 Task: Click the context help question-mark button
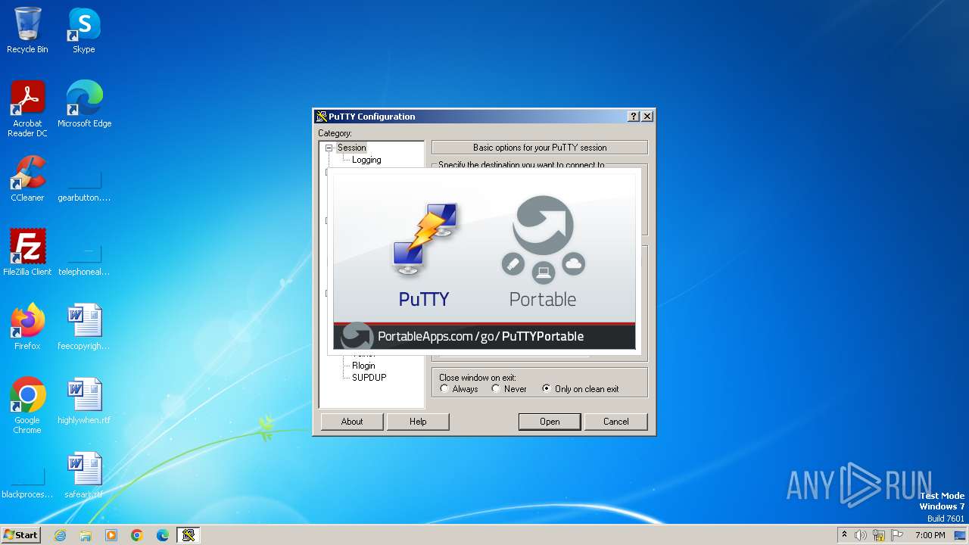coord(634,117)
